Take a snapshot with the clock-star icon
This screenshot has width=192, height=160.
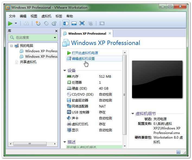(x=38, y=23)
